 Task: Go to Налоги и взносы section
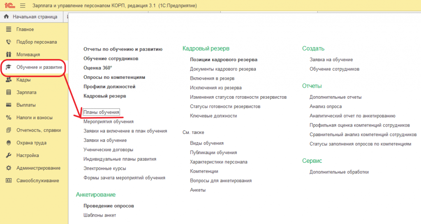pyautogui.click(x=35, y=118)
